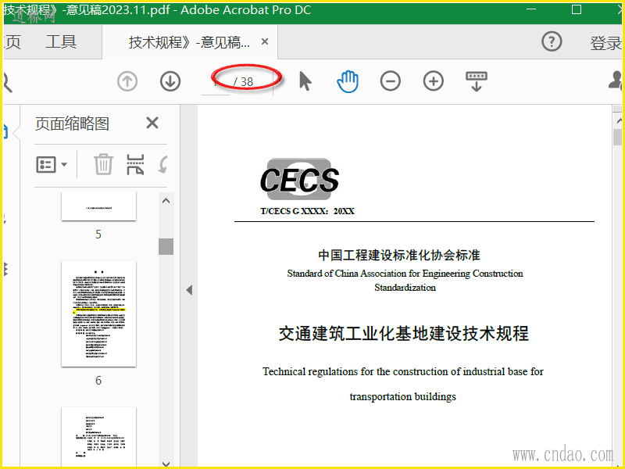Image resolution: width=625 pixels, height=469 pixels.
Task: Go to next page with down arrow
Action: coord(170,81)
